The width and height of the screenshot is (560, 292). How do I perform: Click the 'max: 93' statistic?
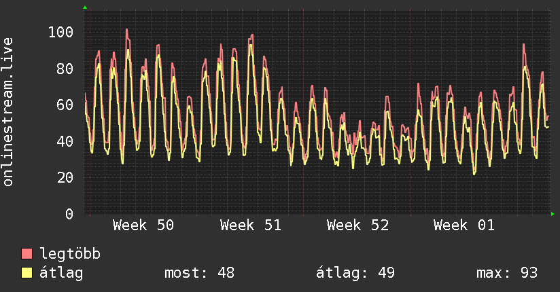pos(507,273)
